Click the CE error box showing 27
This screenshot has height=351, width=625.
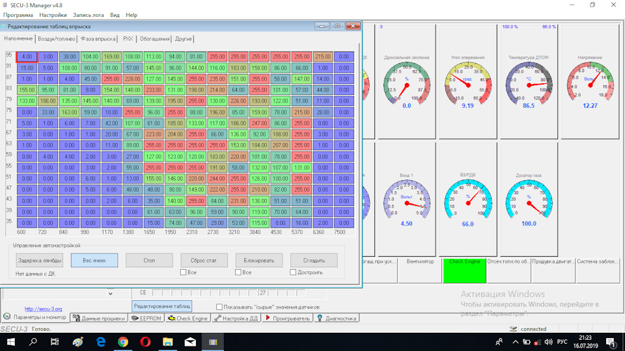[262, 293]
